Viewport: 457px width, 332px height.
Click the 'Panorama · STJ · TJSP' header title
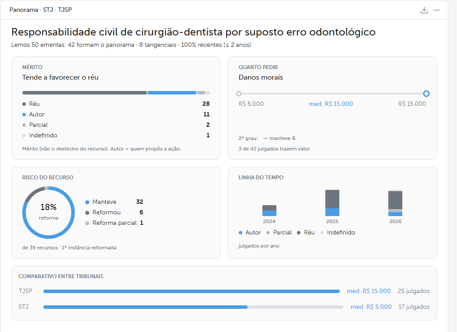coord(41,10)
